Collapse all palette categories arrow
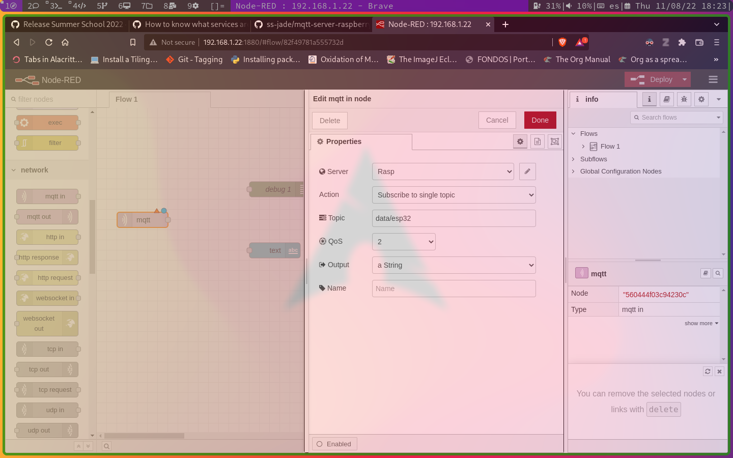733x458 pixels. point(78,446)
